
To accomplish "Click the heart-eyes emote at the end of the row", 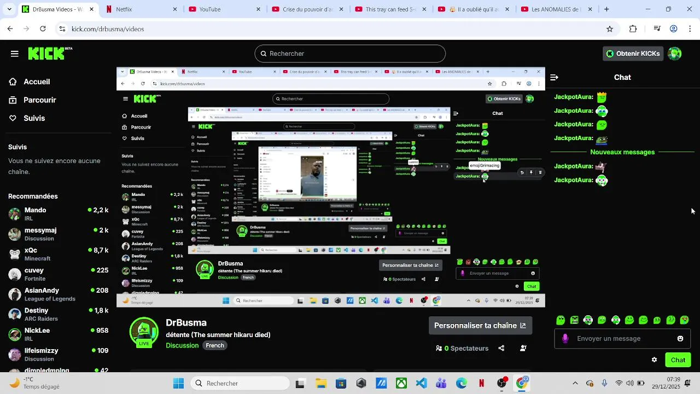I will click(x=684, y=320).
